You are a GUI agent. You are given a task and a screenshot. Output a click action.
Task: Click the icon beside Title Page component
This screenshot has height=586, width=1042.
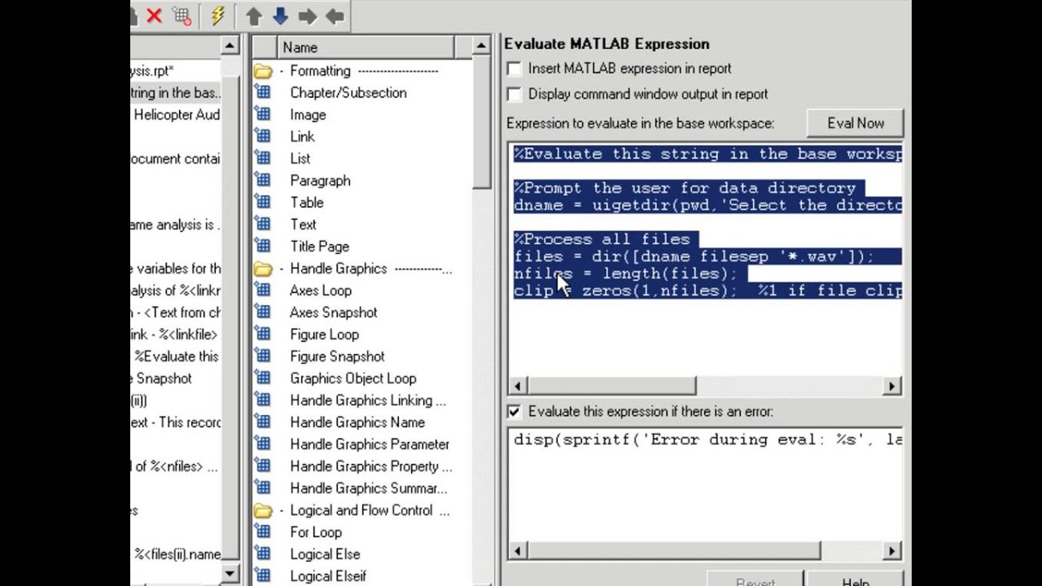pyautogui.click(x=262, y=247)
